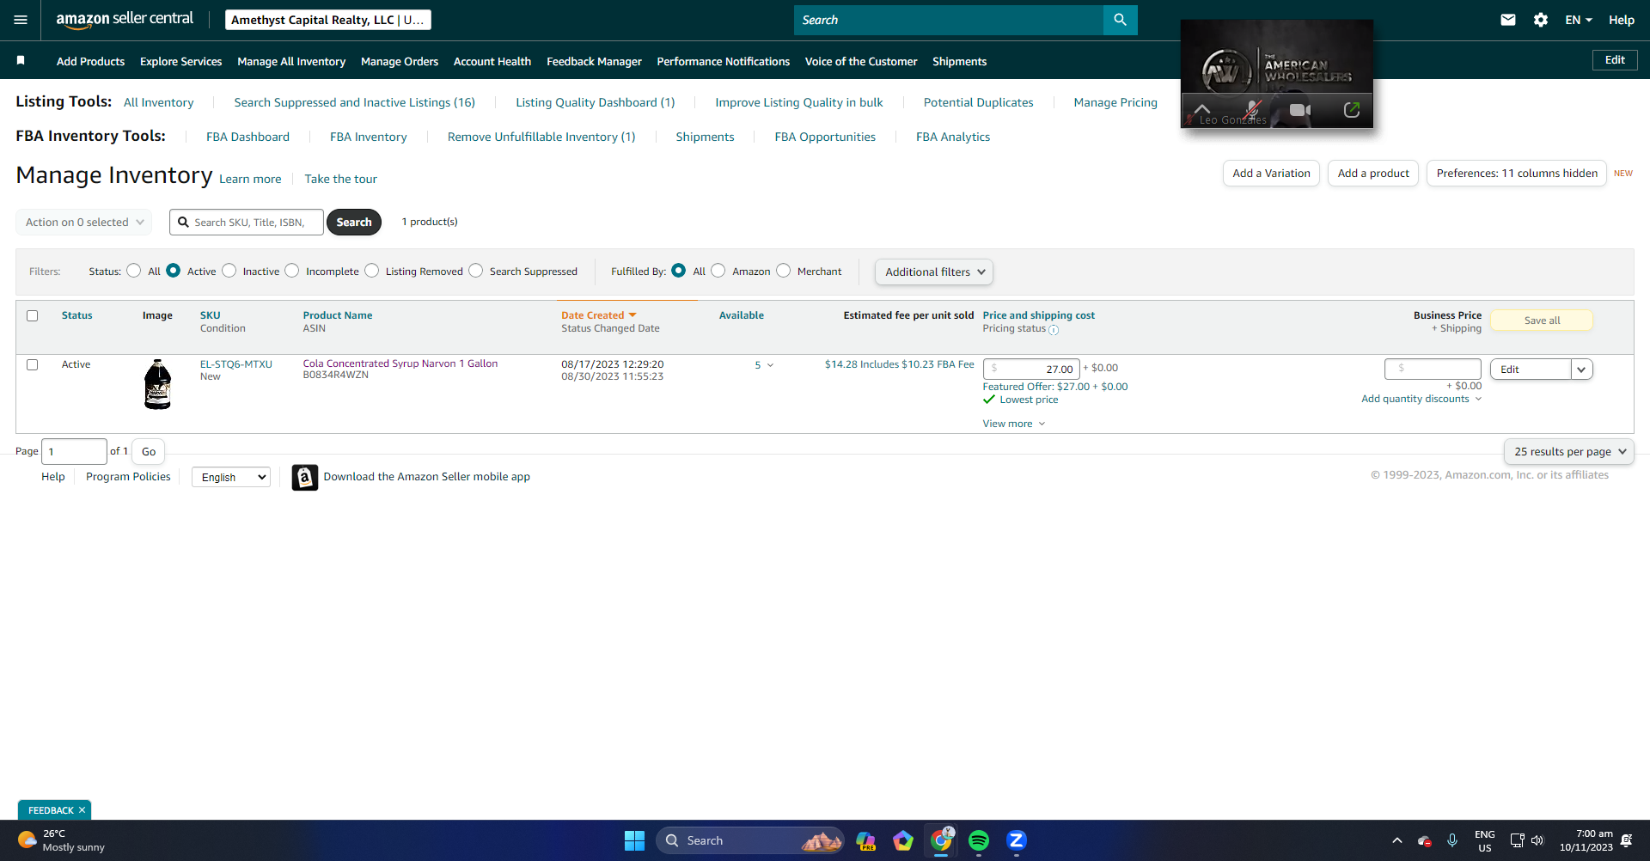The image size is (1650, 861).
Task: Click the volume speaker tray icon
Action: pos(1537,840)
